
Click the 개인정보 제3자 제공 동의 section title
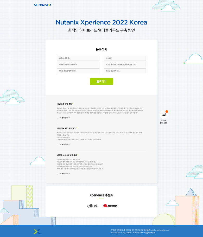coord(67,155)
